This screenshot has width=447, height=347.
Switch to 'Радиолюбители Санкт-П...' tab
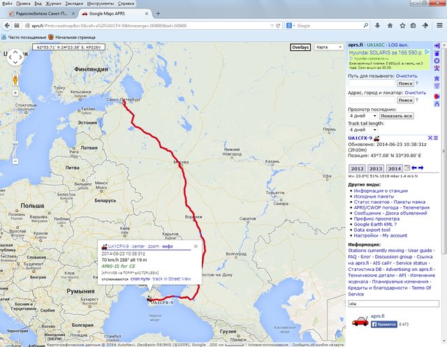[x=38, y=13]
